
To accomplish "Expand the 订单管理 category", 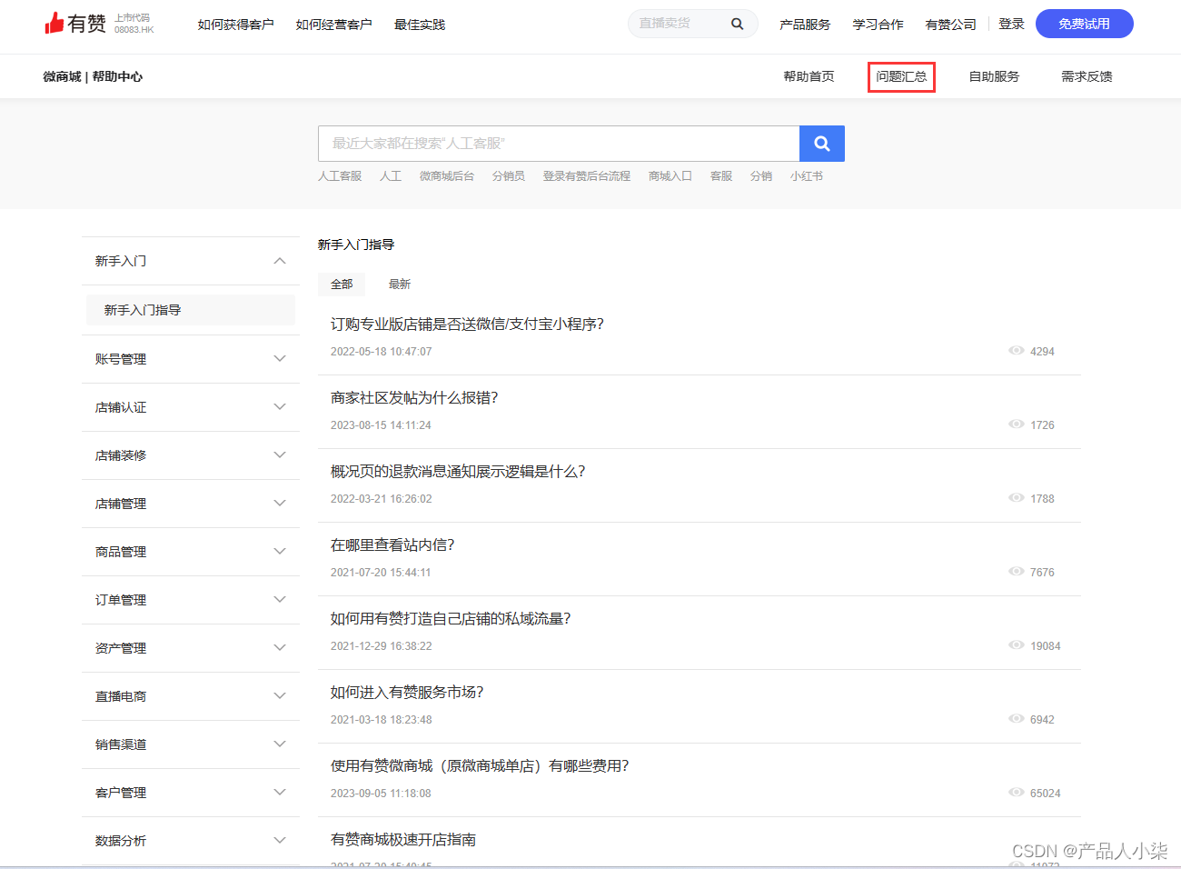I will tap(191, 600).
